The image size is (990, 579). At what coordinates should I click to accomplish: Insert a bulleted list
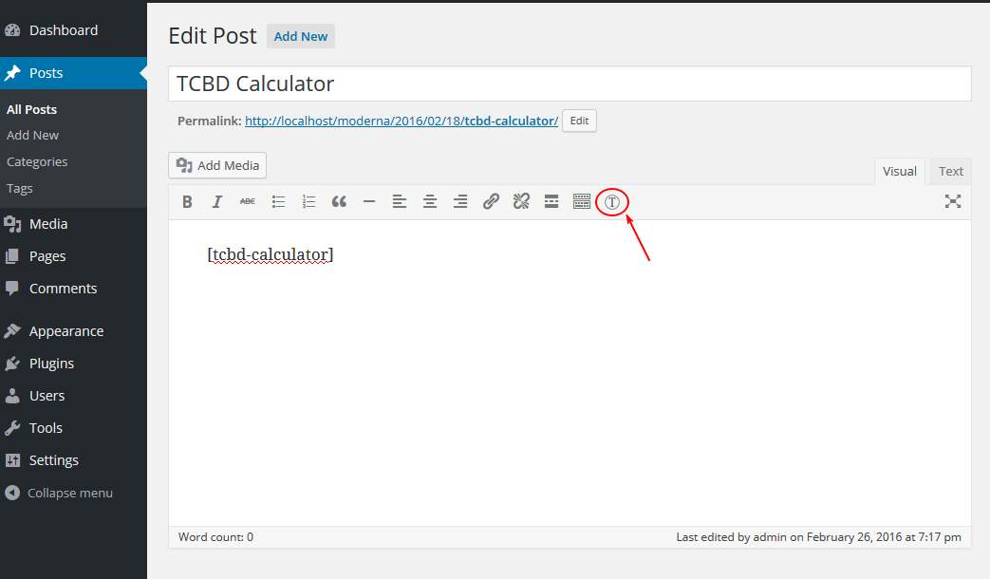pos(278,201)
